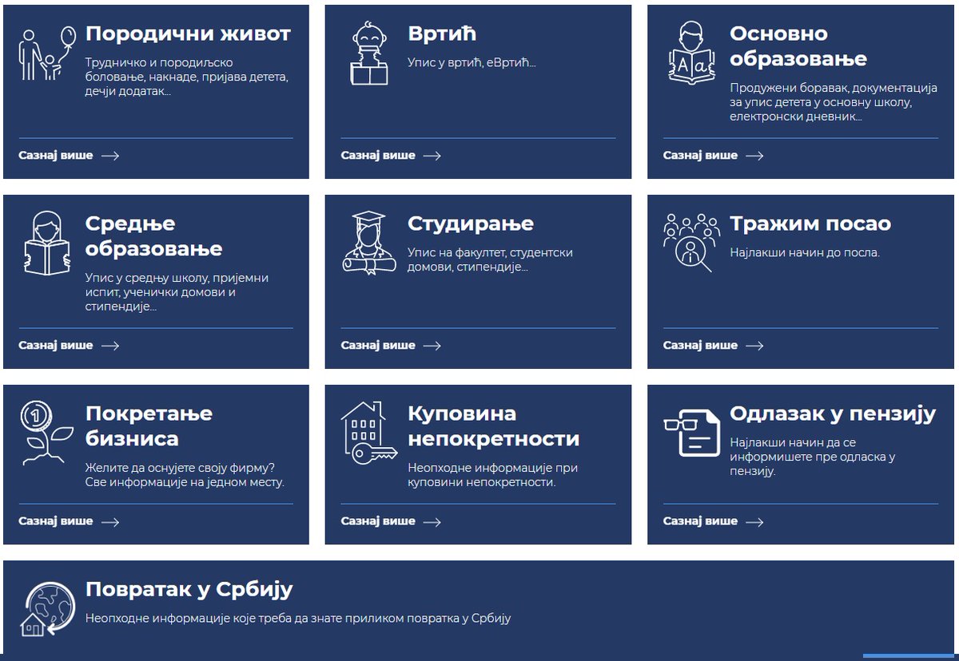
Task: Click the arrow next to Сазнај више in Вртић card
Action: [432, 156]
